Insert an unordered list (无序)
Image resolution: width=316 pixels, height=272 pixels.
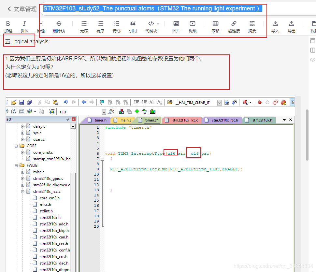84,27
